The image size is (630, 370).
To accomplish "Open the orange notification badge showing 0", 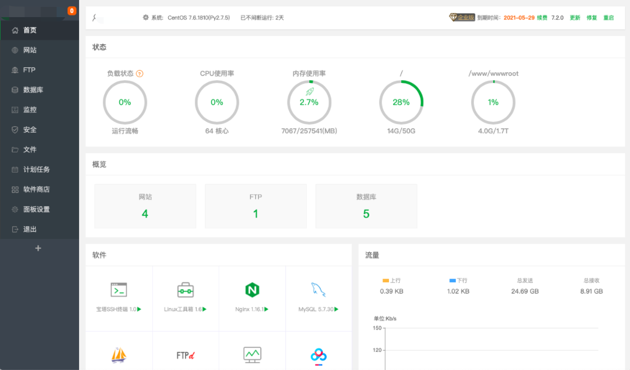I will pos(72,11).
